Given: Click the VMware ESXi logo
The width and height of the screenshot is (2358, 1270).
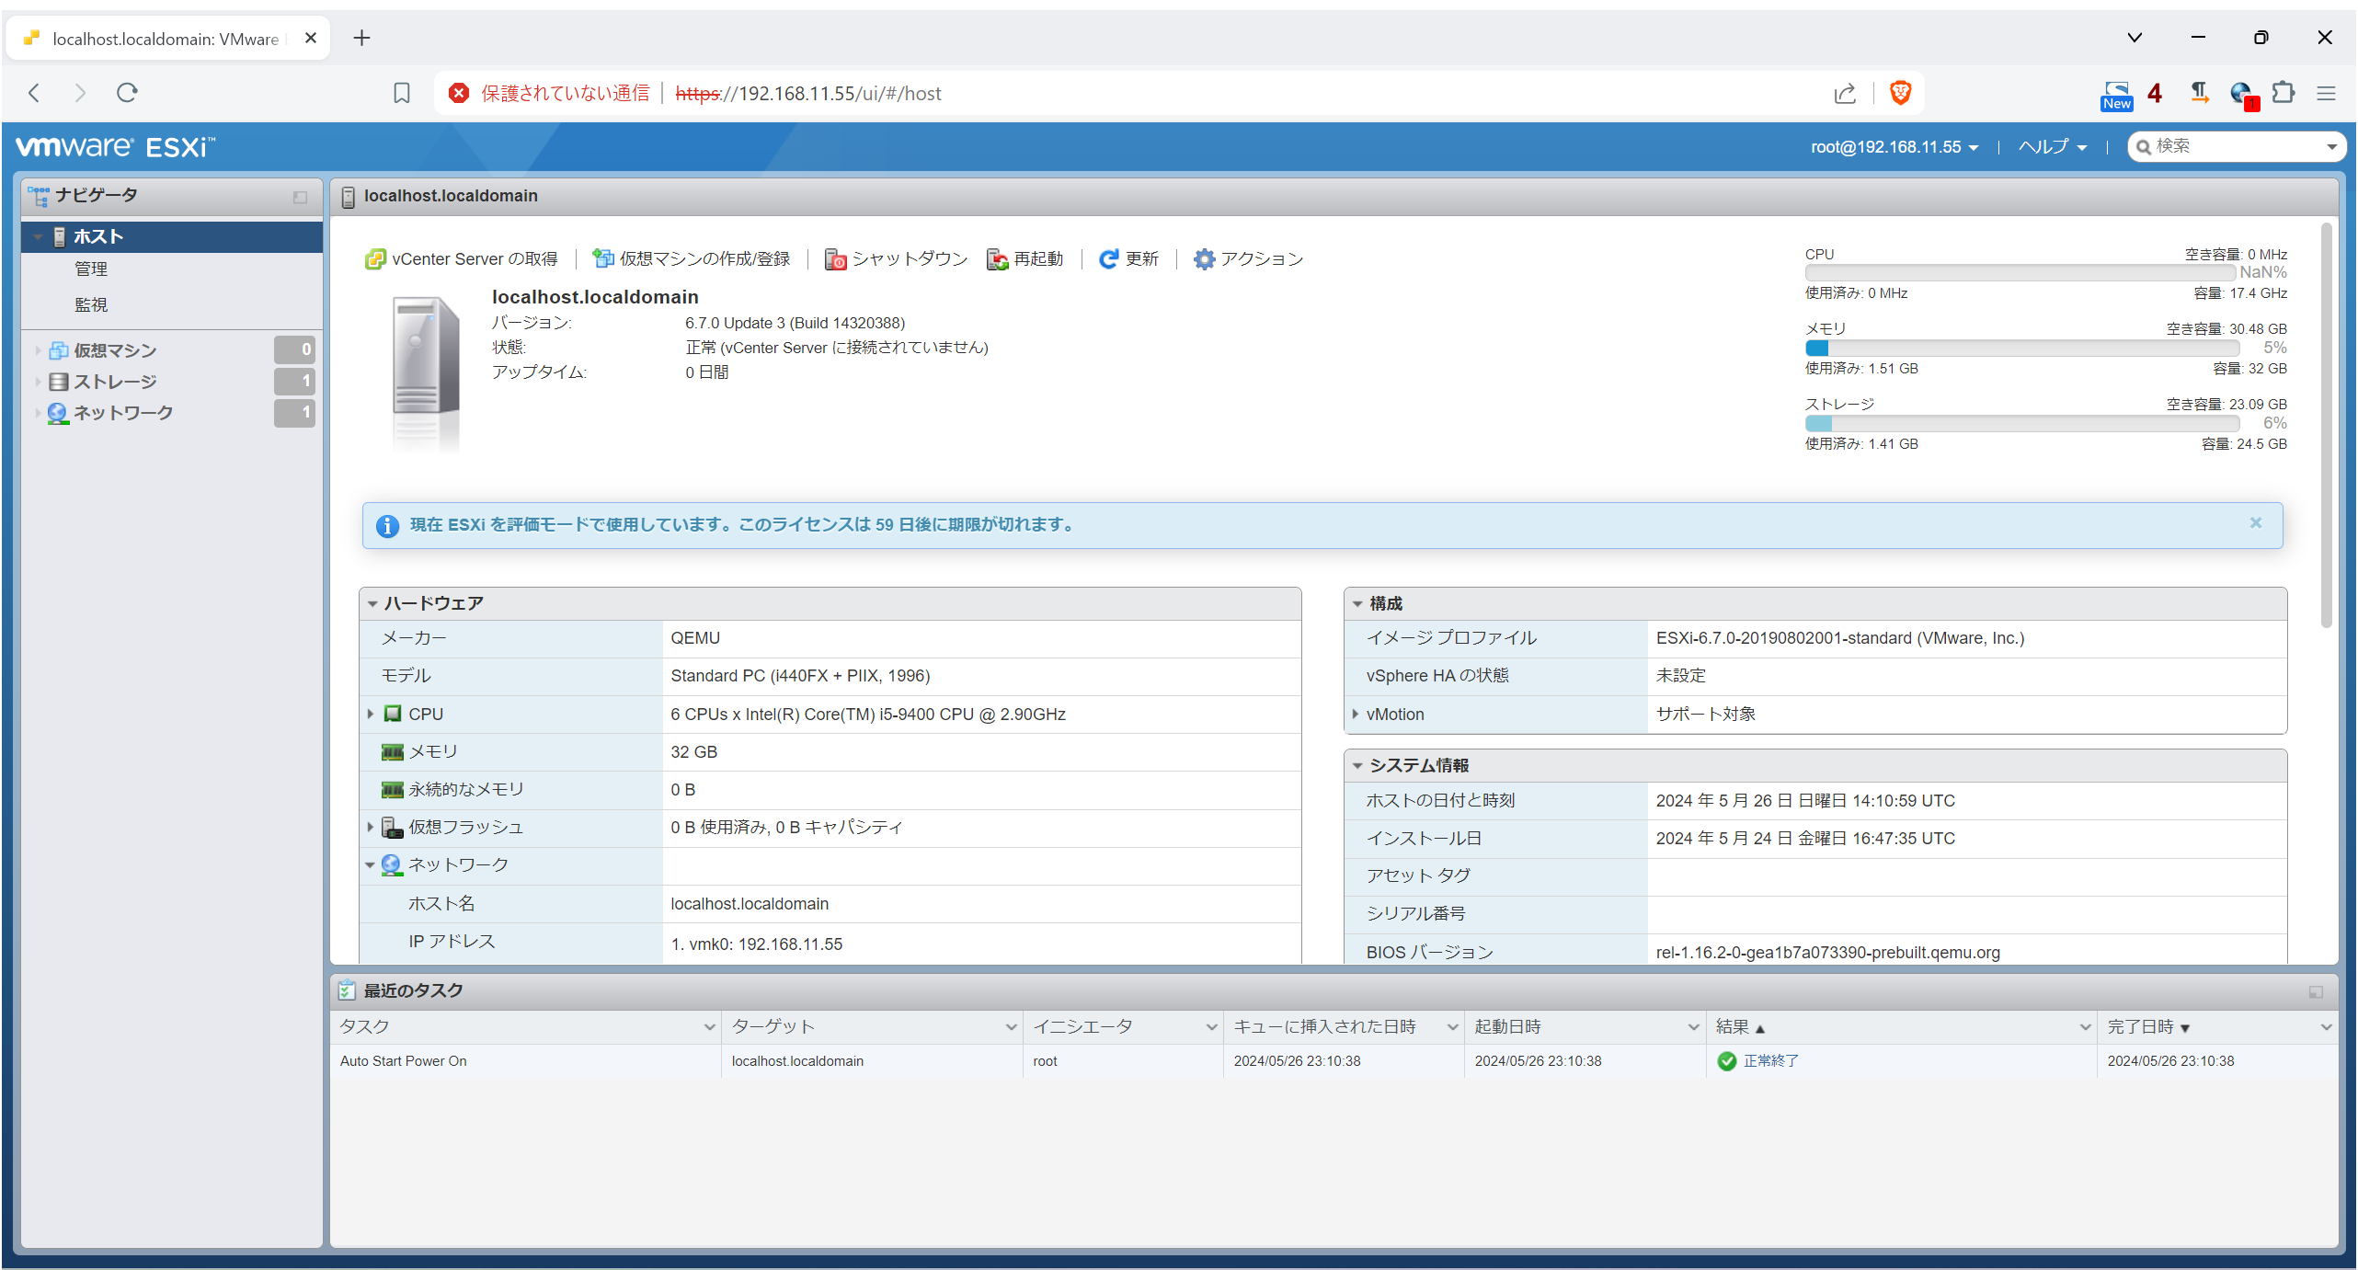Looking at the screenshot, I should 116,147.
